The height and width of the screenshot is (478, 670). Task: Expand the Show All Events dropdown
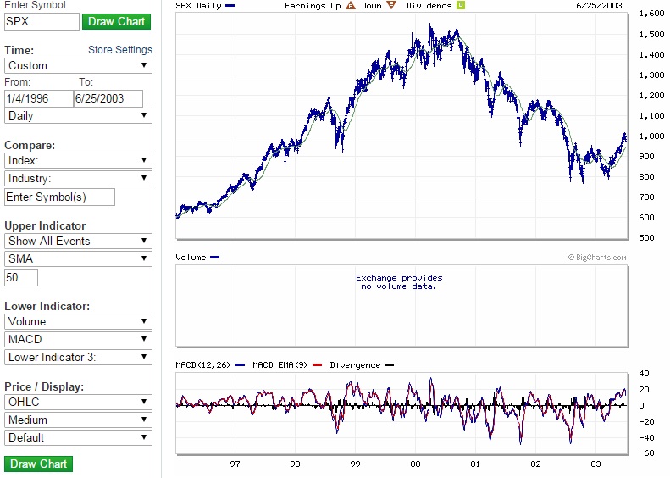point(78,241)
